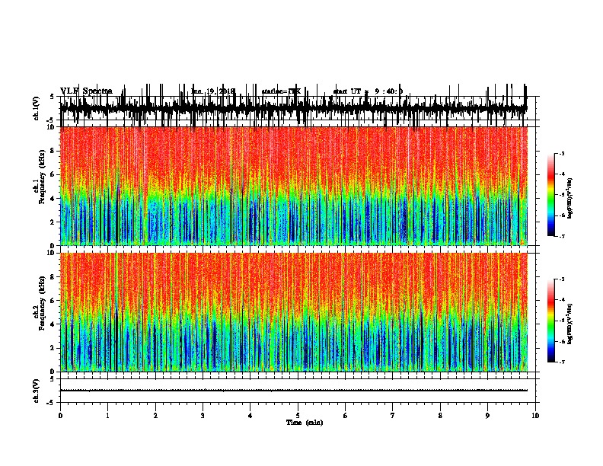The width and height of the screenshot is (603, 466).
Task: Click time axis tick label 1
Action: [107, 416]
